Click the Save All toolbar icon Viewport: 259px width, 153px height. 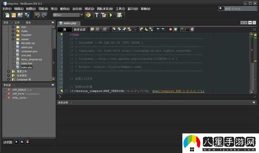pos(27,15)
